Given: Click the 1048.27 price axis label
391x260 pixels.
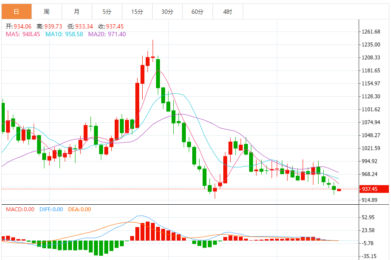Looking at the screenshot, I should tap(371, 135).
